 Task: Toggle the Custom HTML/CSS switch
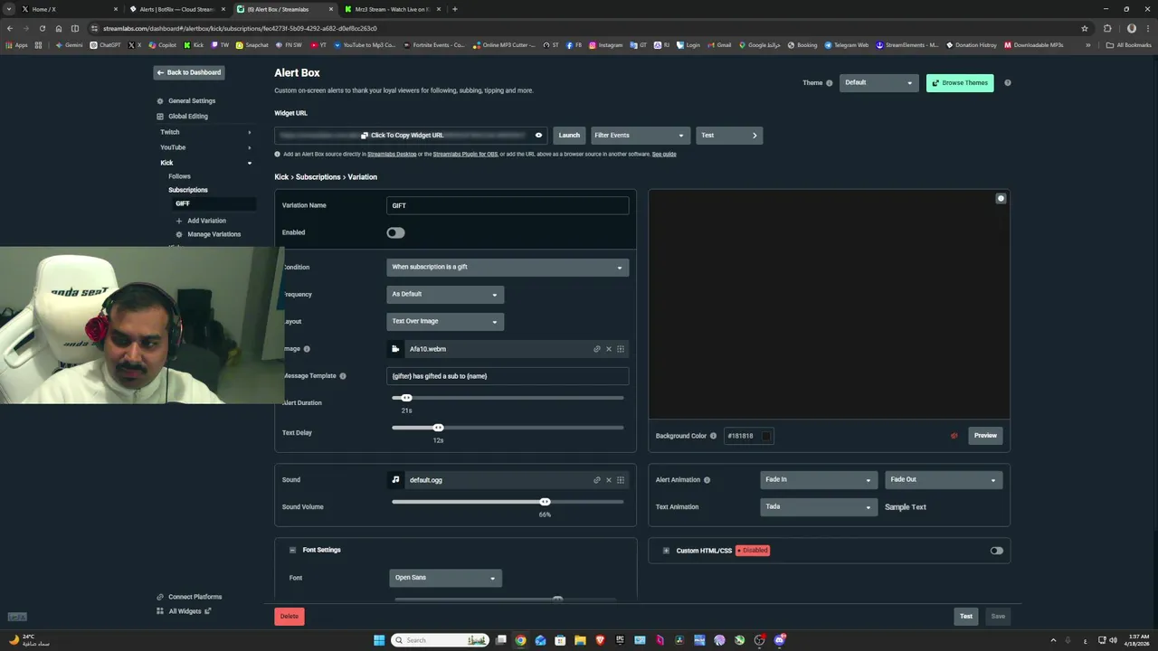click(x=996, y=551)
